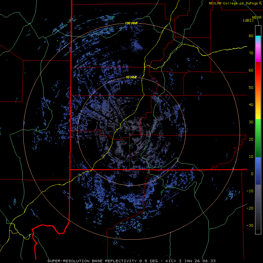Click the 20 dBZ value on the scale
The image size is (263, 263).
point(251,139)
